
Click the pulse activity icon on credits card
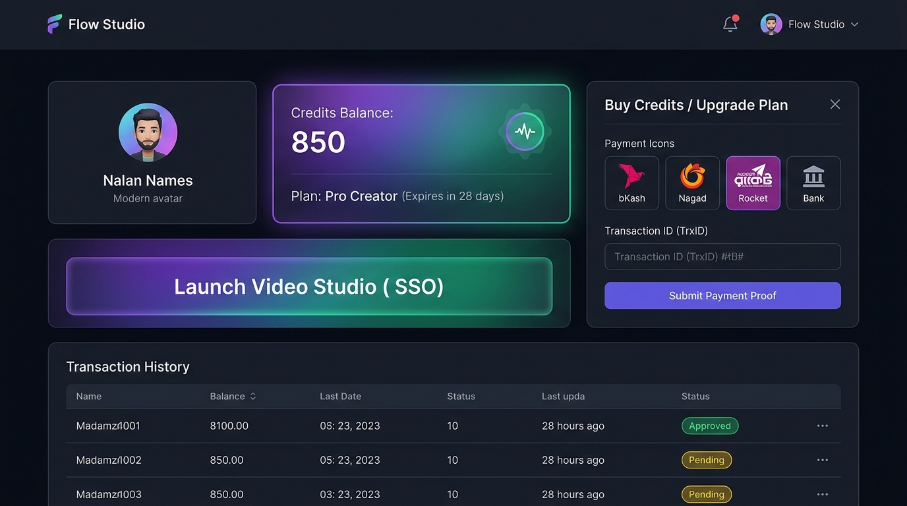[525, 131]
